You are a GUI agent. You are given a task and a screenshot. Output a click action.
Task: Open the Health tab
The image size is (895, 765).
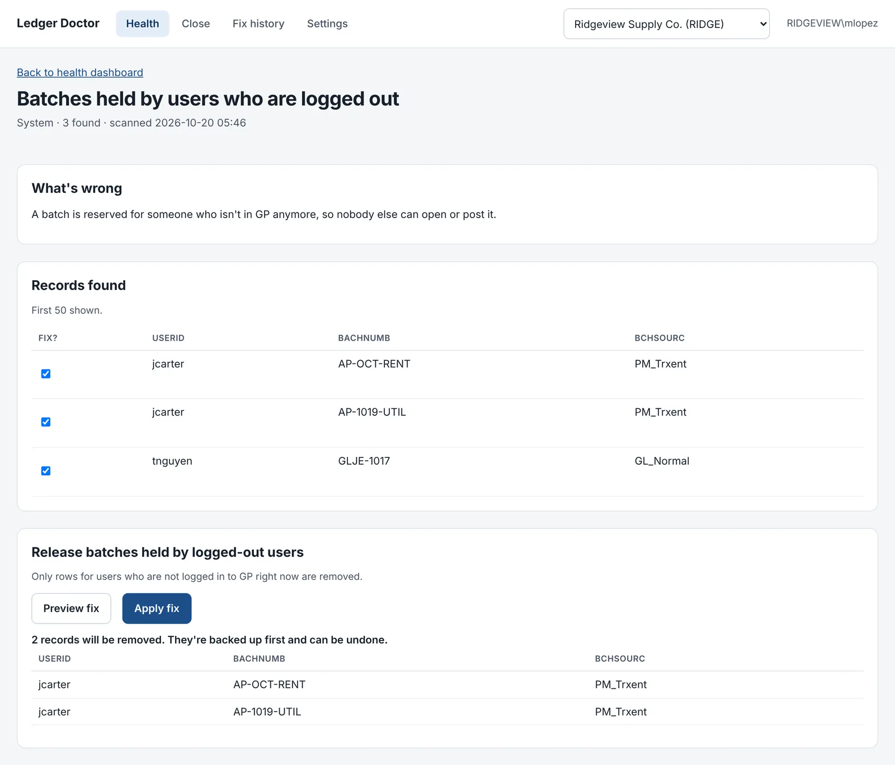click(x=143, y=23)
